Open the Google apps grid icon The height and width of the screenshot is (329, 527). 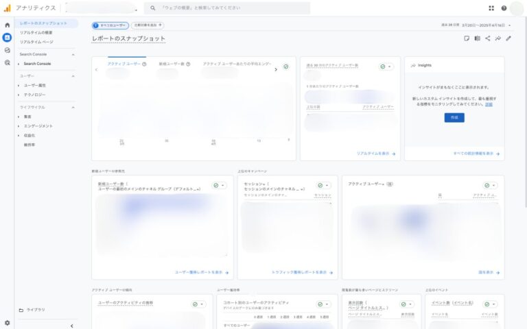click(x=491, y=8)
